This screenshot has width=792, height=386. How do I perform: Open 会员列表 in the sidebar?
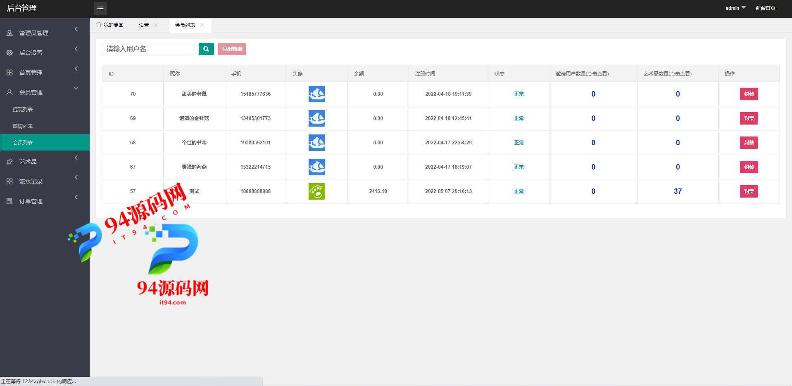click(45, 142)
